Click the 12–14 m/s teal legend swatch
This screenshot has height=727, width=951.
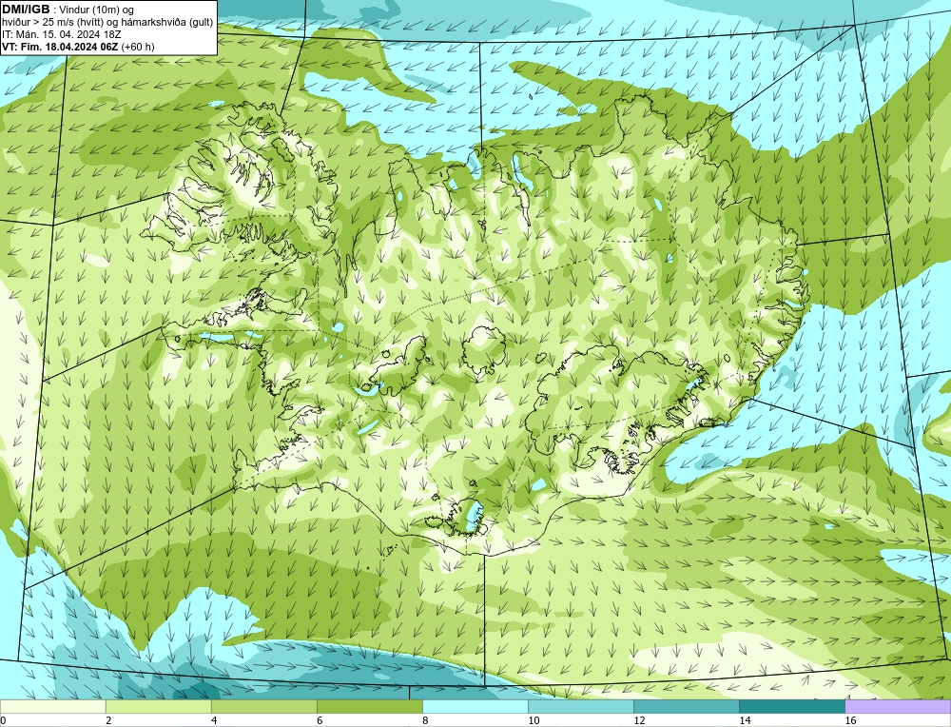(686, 706)
